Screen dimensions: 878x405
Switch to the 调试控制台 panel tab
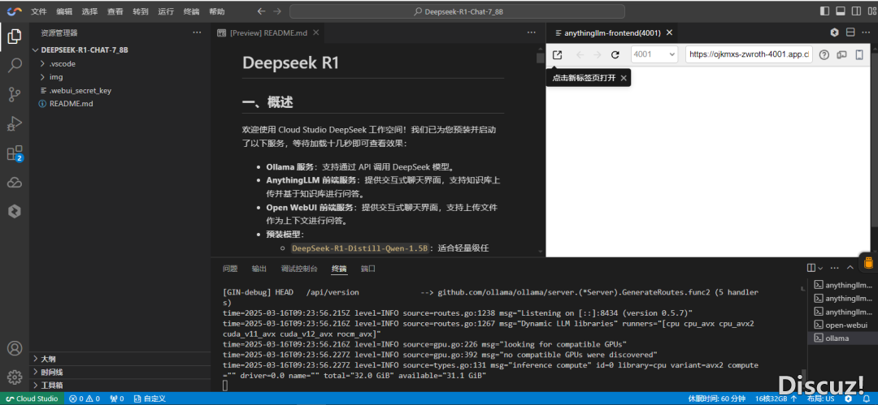(x=299, y=269)
